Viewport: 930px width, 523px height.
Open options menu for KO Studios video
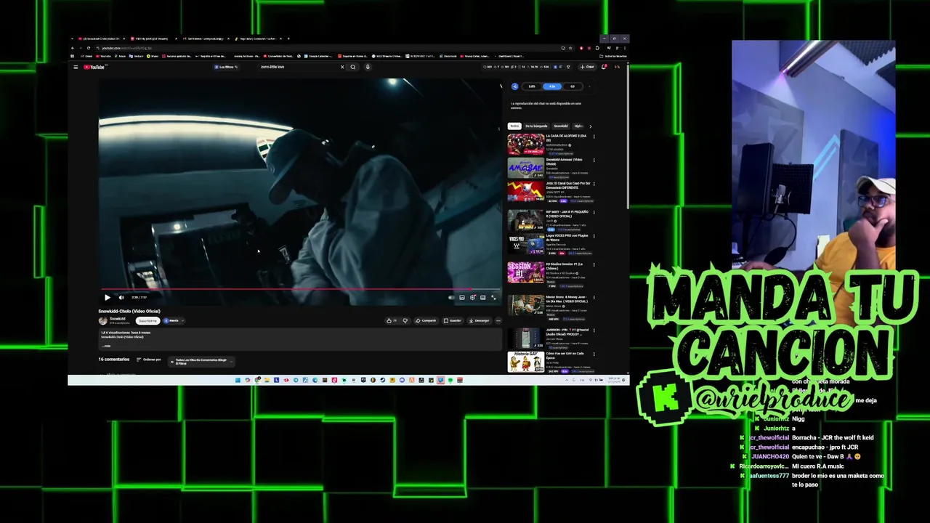(x=594, y=264)
